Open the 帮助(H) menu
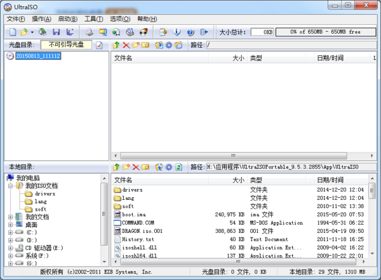This screenshot has width=381, height=280. click(x=147, y=19)
